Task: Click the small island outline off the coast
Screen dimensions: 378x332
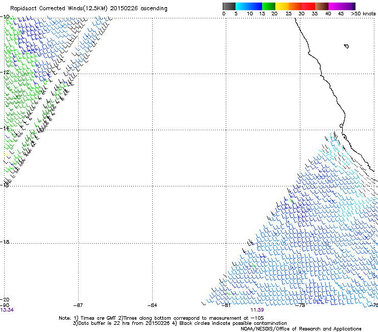Action: 346,46
